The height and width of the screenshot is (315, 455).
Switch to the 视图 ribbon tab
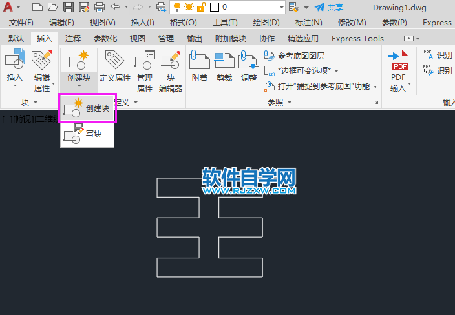point(137,38)
